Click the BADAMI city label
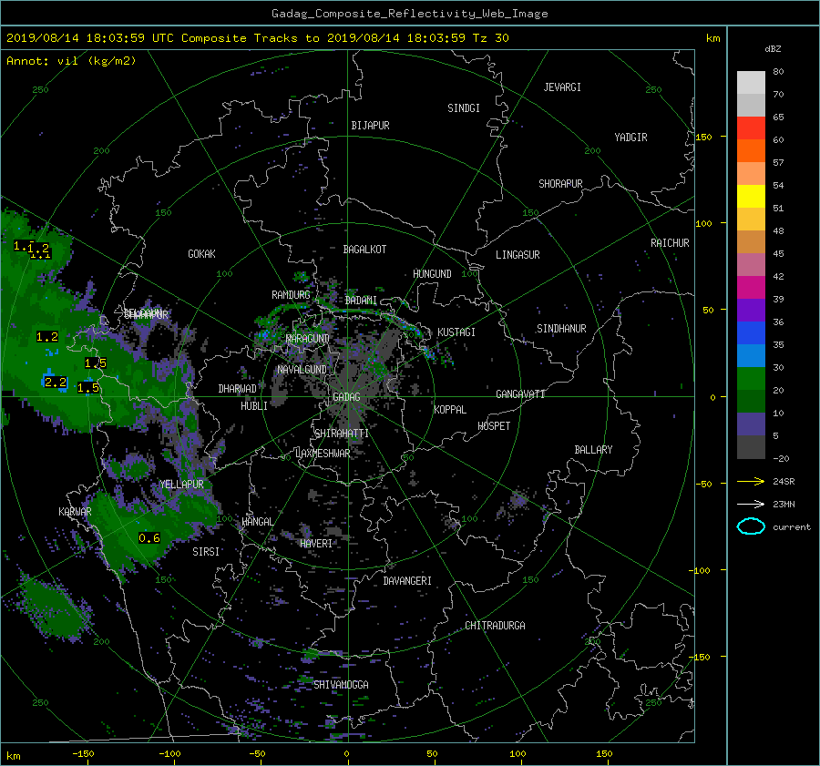Screen dimensions: 820x766 (x=361, y=301)
